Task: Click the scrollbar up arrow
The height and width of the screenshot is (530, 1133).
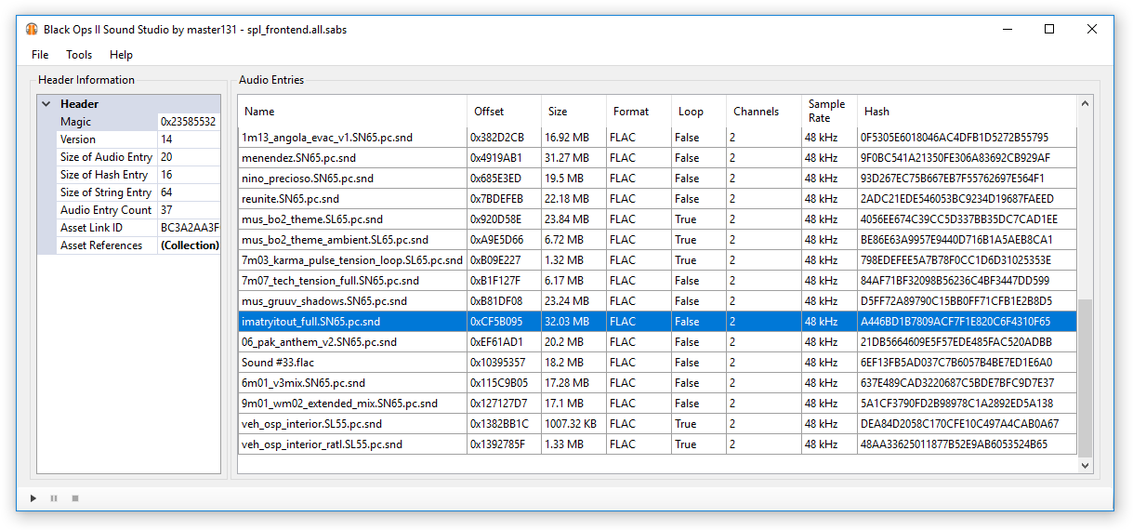Action: [1084, 104]
